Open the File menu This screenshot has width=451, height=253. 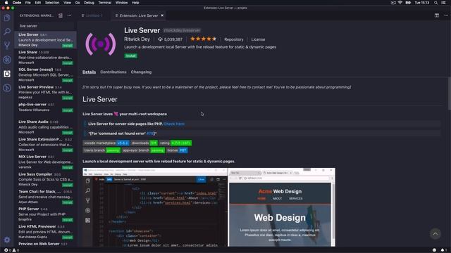point(28,3)
